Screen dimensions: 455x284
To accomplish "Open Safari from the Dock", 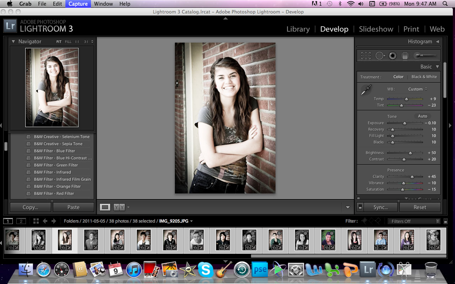I will click(x=44, y=270).
